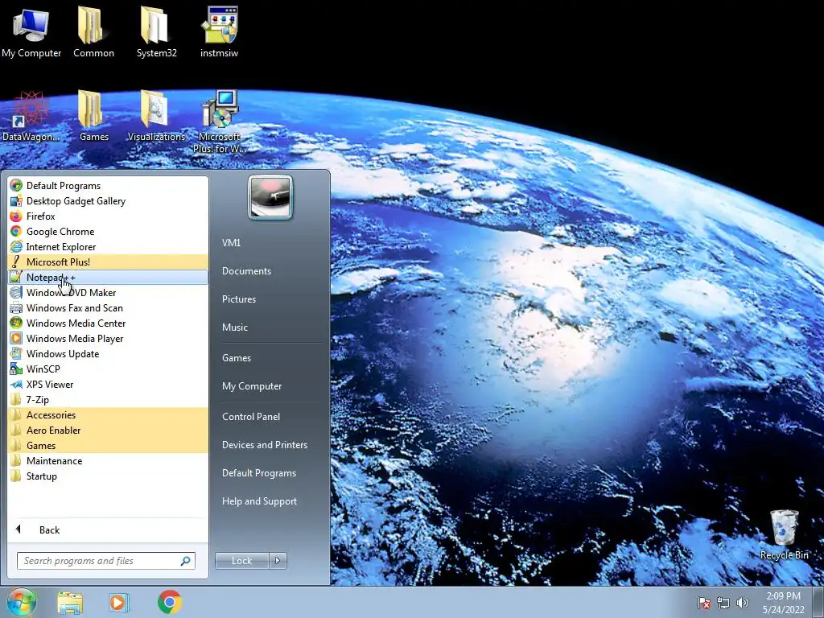824x618 pixels.
Task: Launch Google Chrome from taskbar
Action: tap(169, 602)
